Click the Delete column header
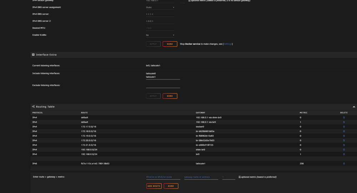Screen dimensions: 357x193 [344, 113]
